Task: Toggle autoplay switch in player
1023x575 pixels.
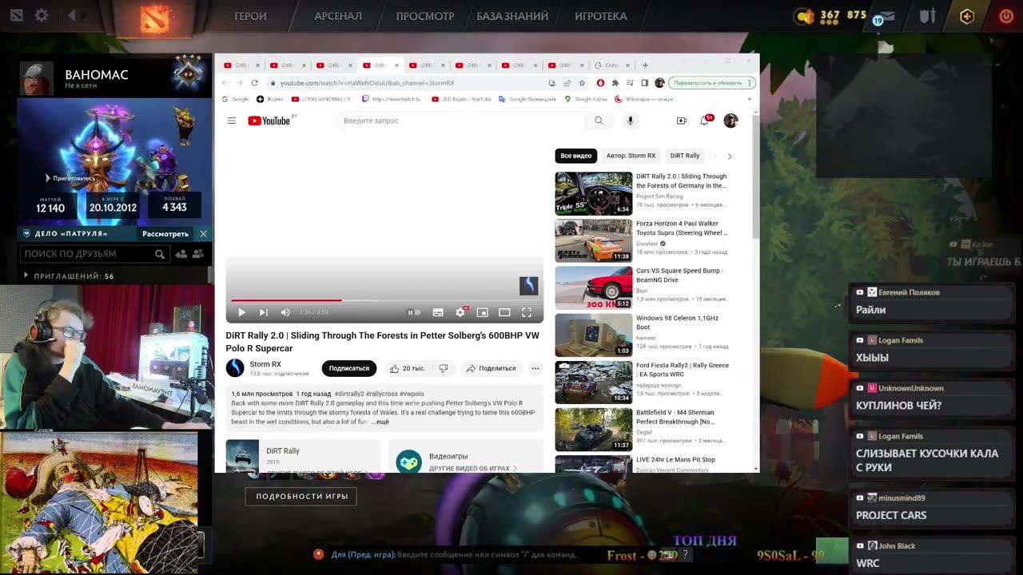Action: tap(413, 312)
